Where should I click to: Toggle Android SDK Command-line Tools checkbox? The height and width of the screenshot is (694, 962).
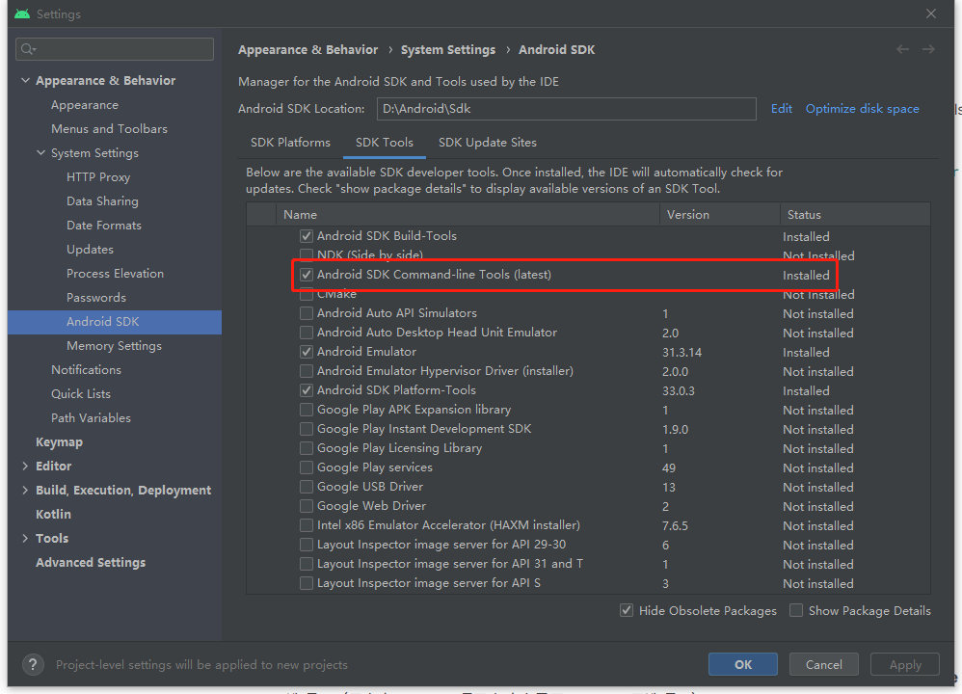point(307,275)
